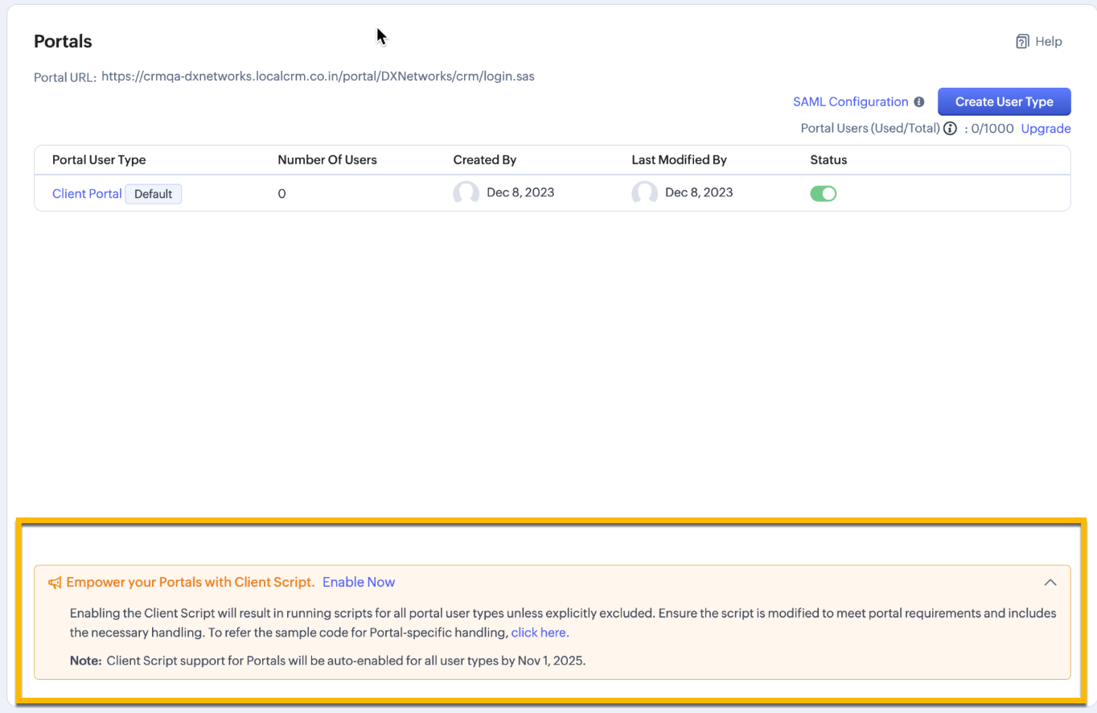
Task: Click the Number Of Users column header
Action: click(327, 160)
